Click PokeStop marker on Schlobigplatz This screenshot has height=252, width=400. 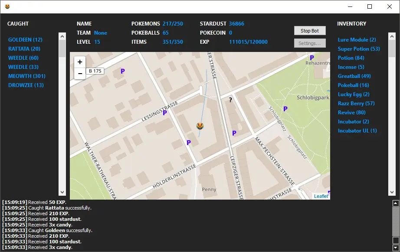click(x=285, y=109)
